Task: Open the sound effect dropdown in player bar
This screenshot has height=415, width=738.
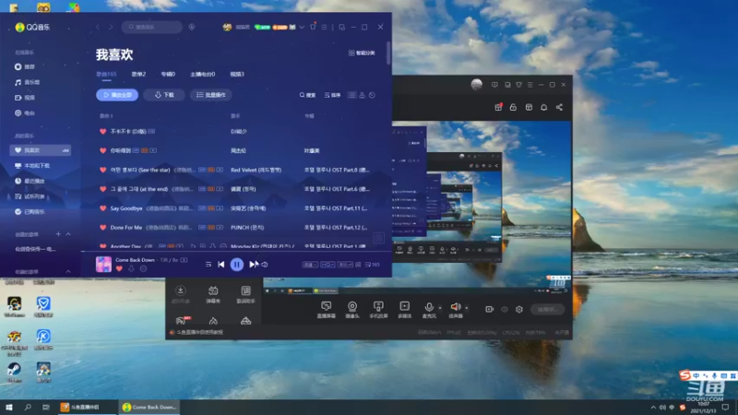Action: click(x=345, y=265)
